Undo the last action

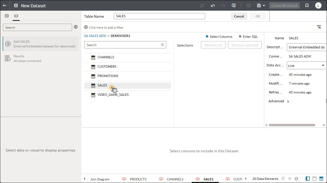(x=213, y=5)
